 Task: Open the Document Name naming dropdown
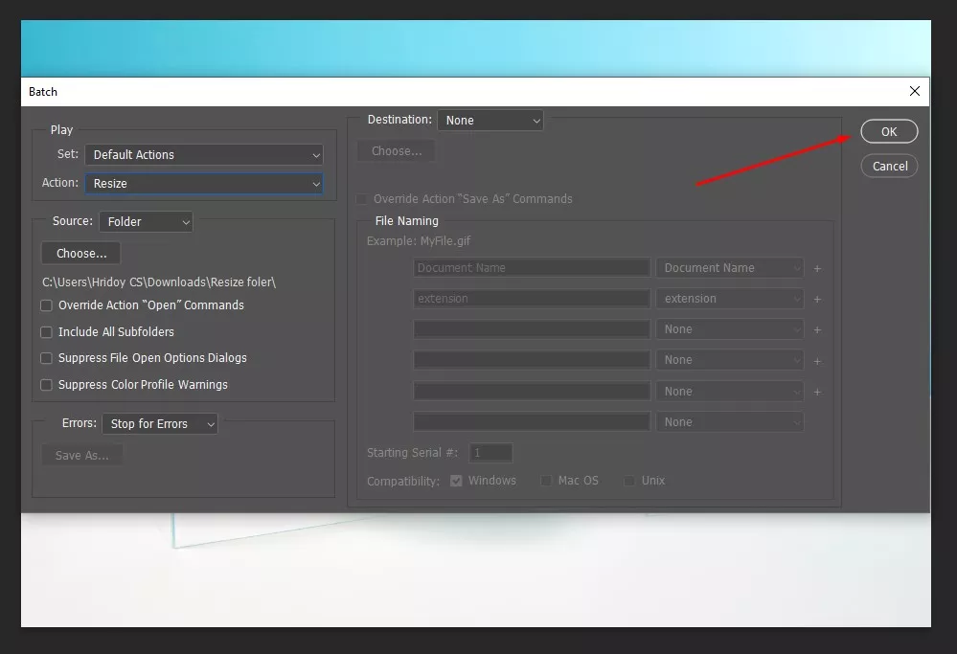(729, 268)
